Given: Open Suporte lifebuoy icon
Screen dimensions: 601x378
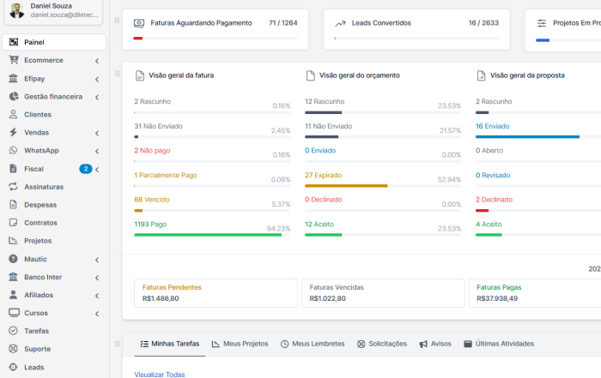Looking at the screenshot, I should pos(14,349).
